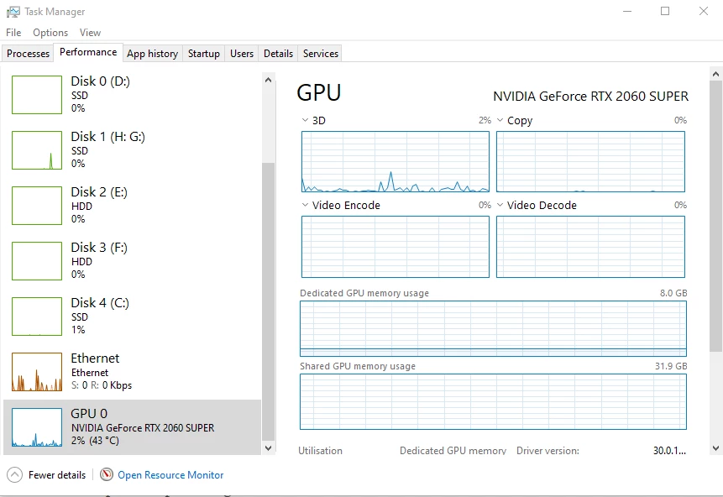
Task: Open the File menu
Action: pyautogui.click(x=13, y=33)
